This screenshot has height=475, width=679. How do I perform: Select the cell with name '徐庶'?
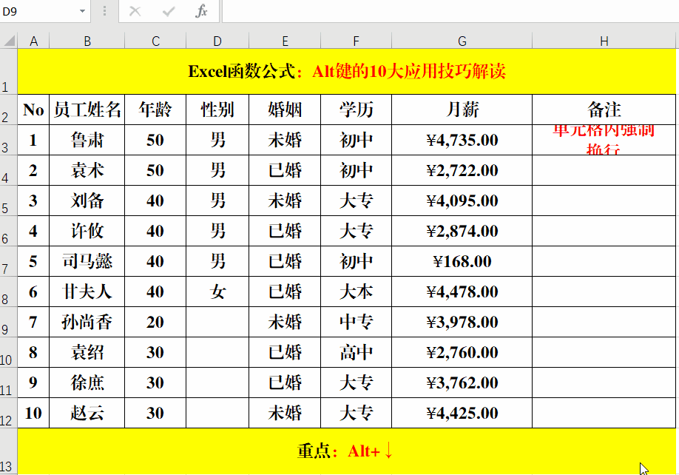click(x=87, y=383)
